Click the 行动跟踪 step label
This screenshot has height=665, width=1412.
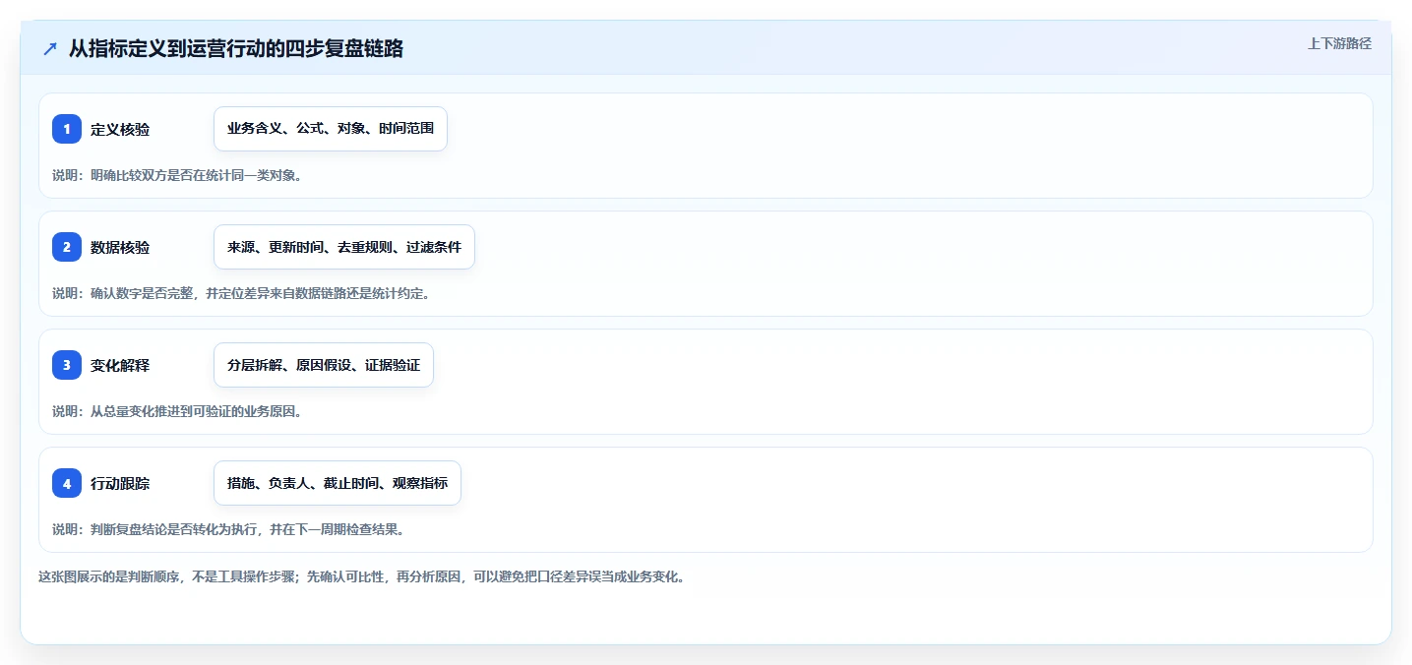[x=120, y=484]
